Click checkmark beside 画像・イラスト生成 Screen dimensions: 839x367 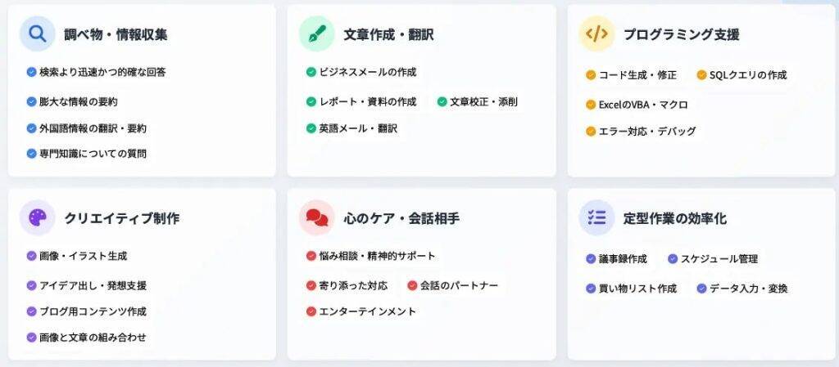[31, 256]
